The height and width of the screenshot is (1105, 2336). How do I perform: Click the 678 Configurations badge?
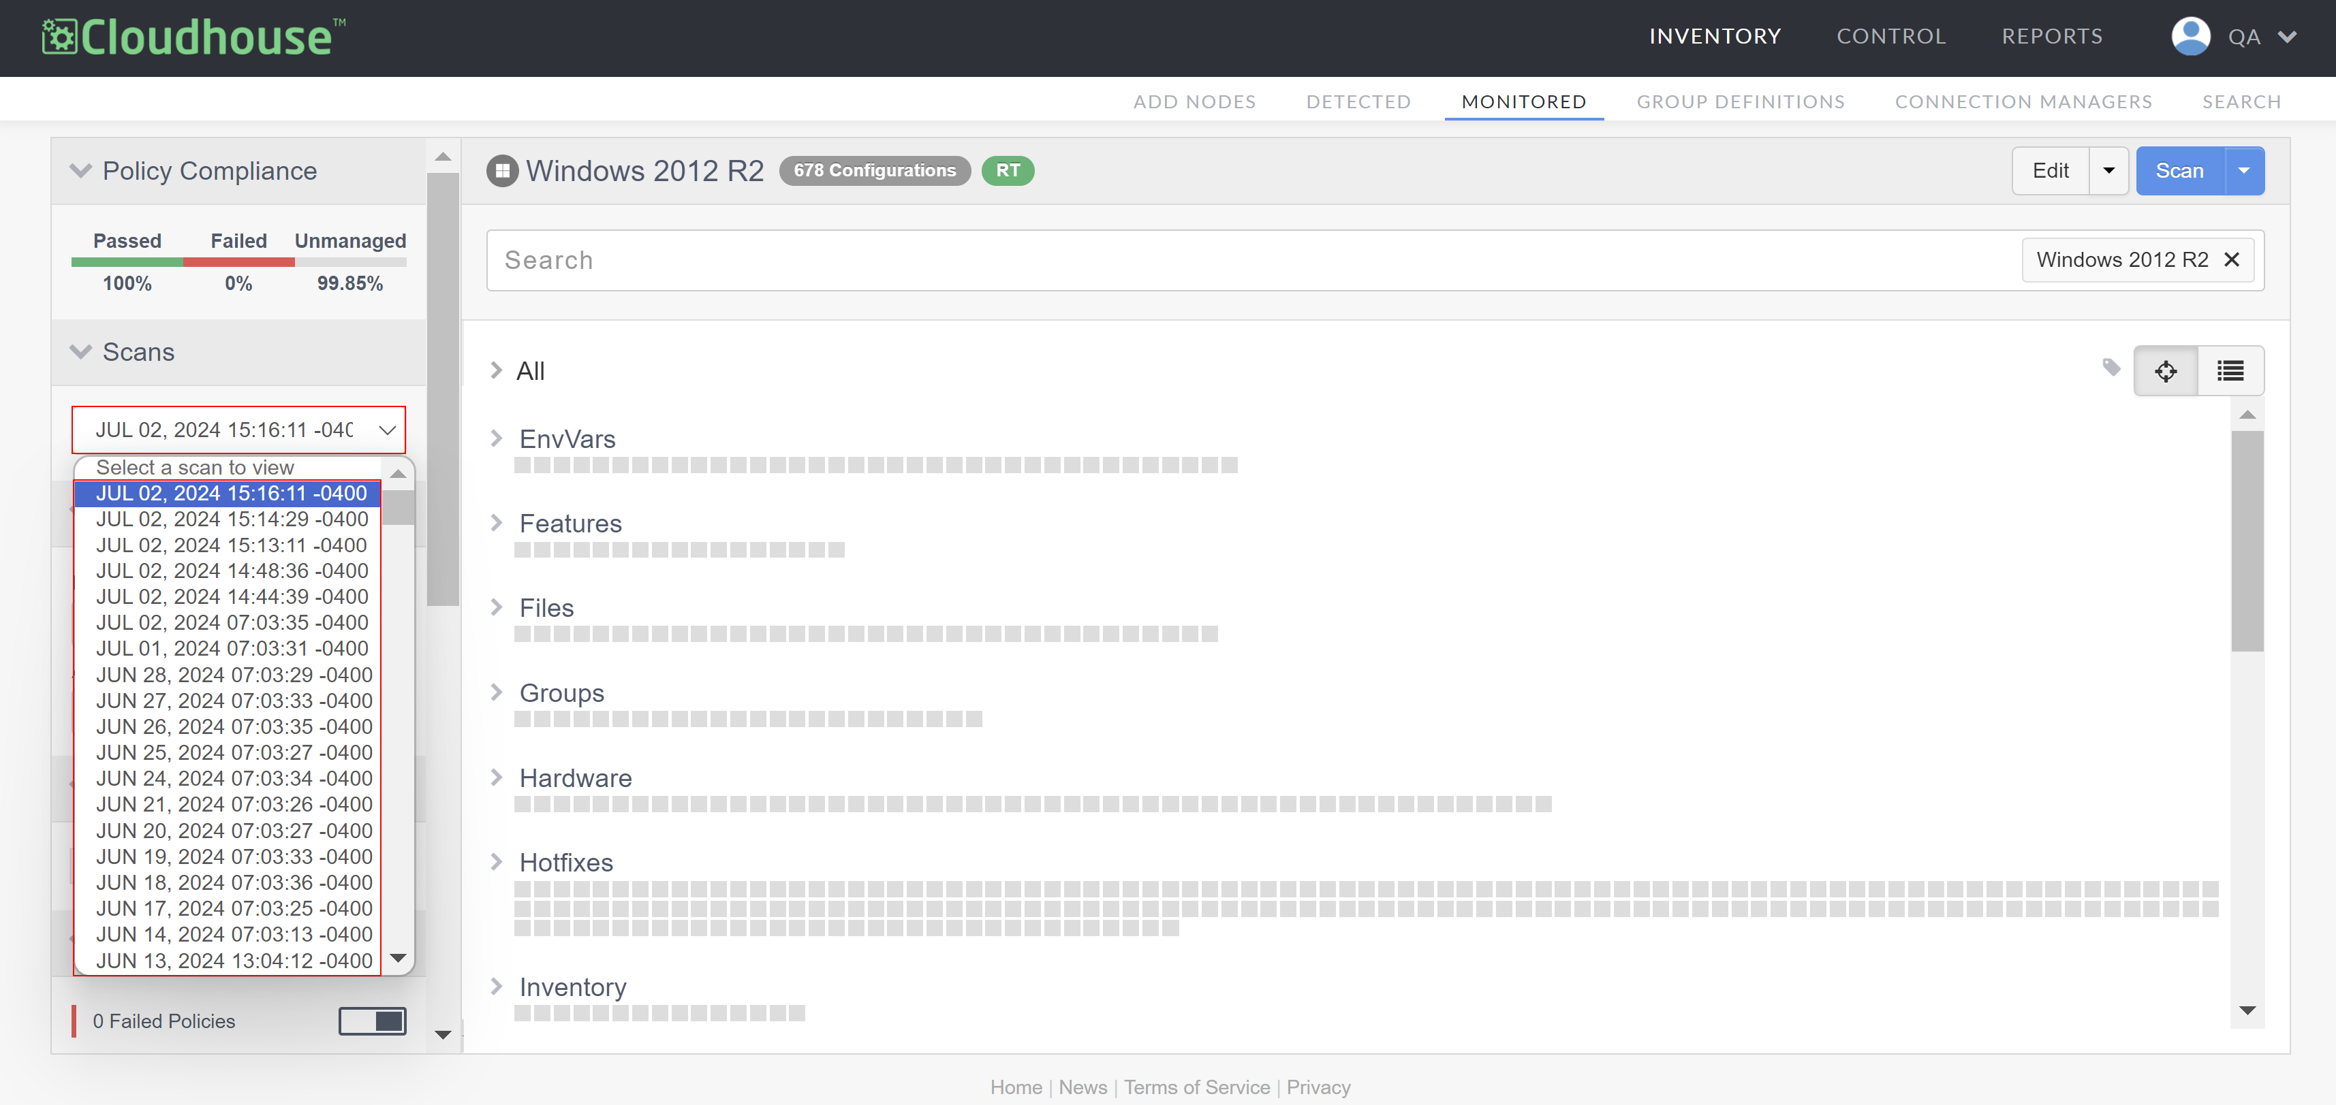pos(874,170)
